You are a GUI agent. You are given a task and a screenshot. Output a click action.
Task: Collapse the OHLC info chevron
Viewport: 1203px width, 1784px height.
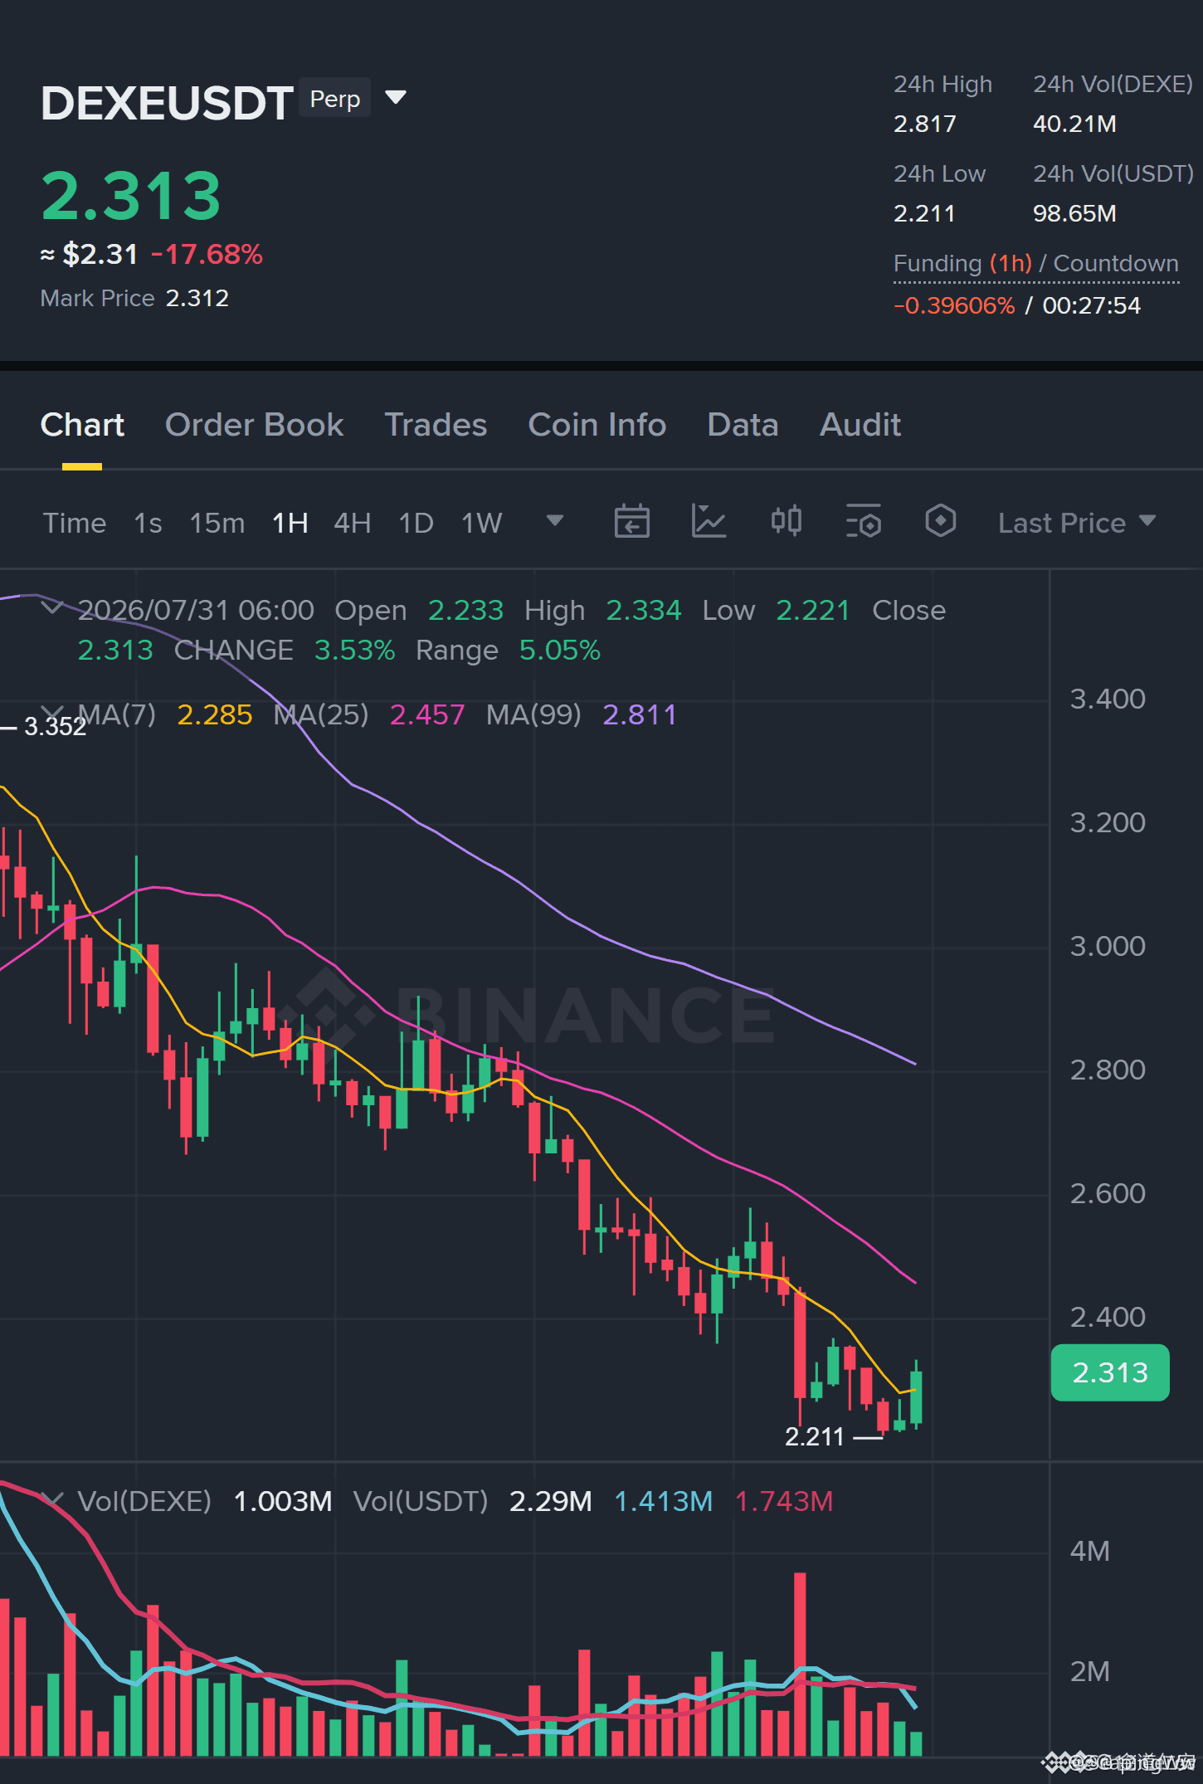(x=52, y=608)
